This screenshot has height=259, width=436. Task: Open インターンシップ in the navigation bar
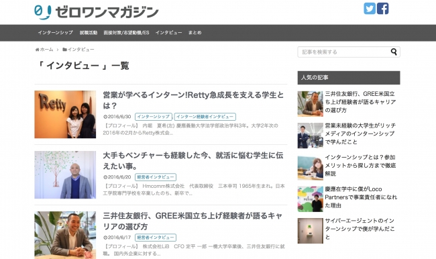[x=55, y=33]
